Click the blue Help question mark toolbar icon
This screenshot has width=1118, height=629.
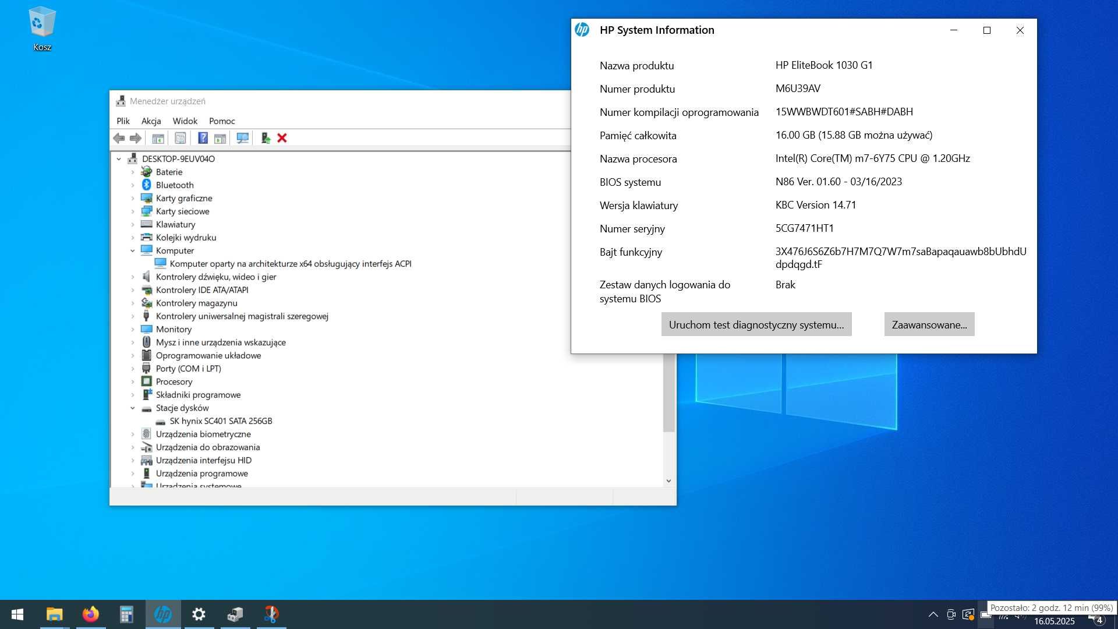(x=203, y=138)
